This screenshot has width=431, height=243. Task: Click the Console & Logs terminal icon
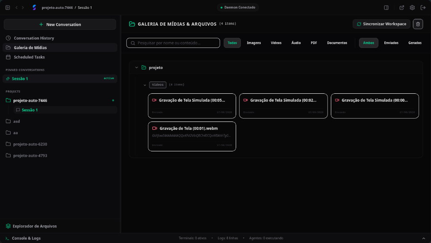[x=7, y=238]
